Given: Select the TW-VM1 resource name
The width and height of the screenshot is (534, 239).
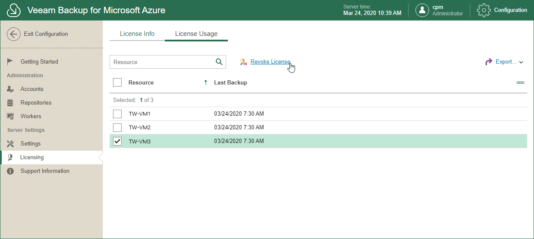Looking at the screenshot, I should point(140,114).
